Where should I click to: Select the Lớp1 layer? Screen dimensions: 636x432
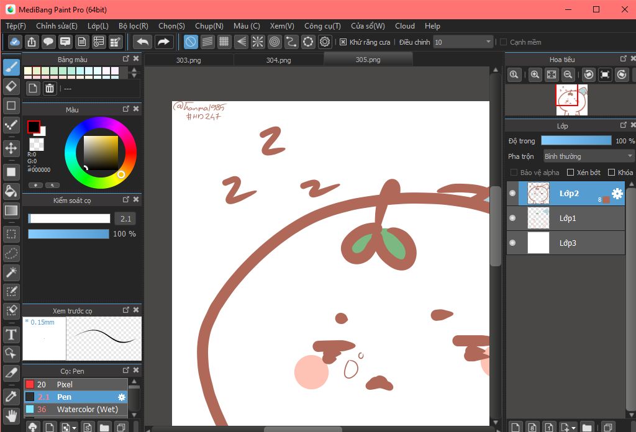click(565, 218)
